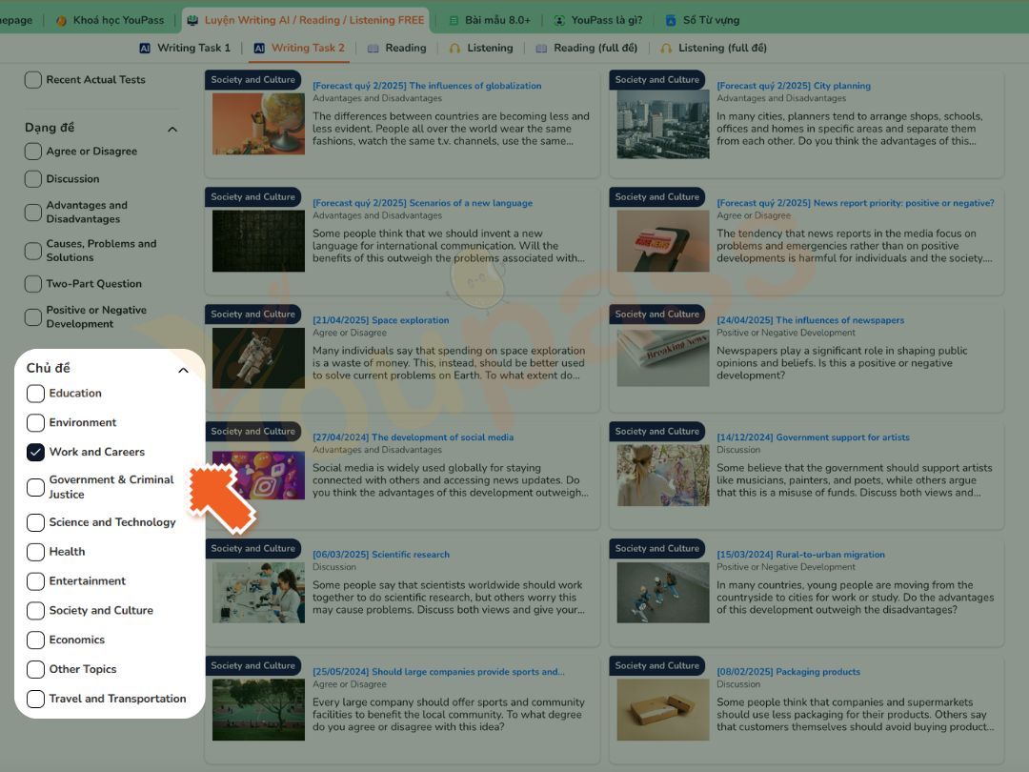Select the Travel and Transportation checkbox
Screen dimensions: 1029x772
(35, 699)
